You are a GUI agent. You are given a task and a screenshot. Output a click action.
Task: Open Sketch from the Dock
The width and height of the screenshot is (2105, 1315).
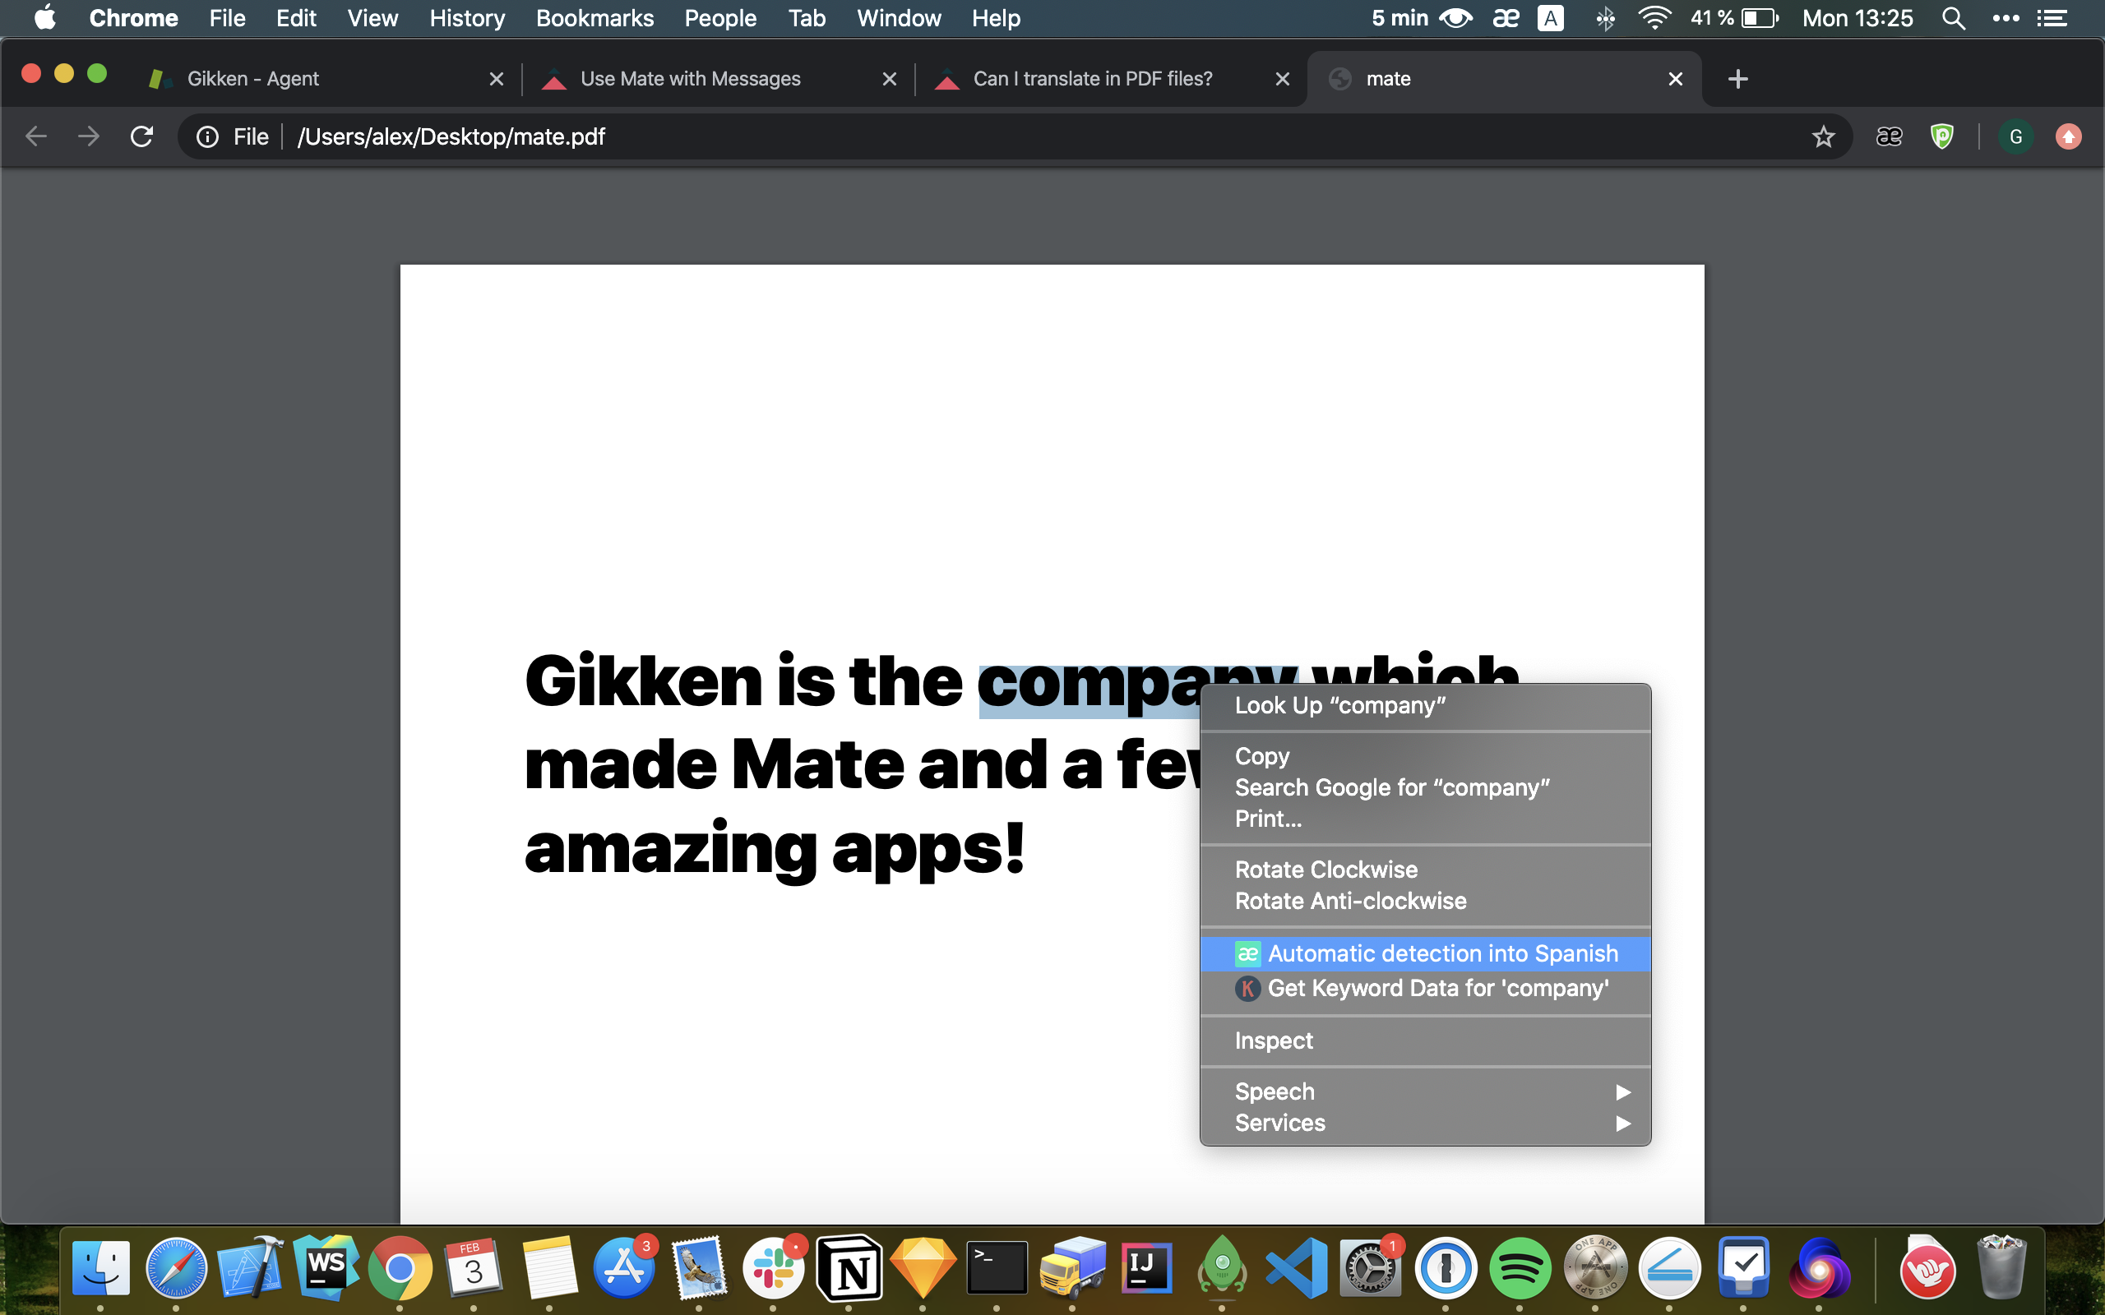click(x=923, y=1268)
